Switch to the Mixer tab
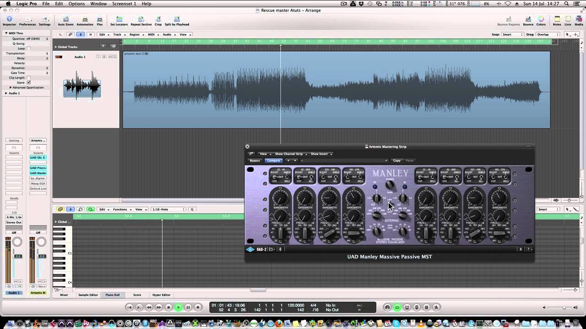This screenshot has height=329, width=586. (64, 295)
